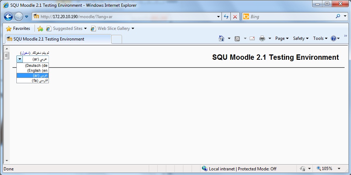The width and height of the screenshot is (351, 175).
Task: Select the Farsi (fa) language option
Action: 33,80
